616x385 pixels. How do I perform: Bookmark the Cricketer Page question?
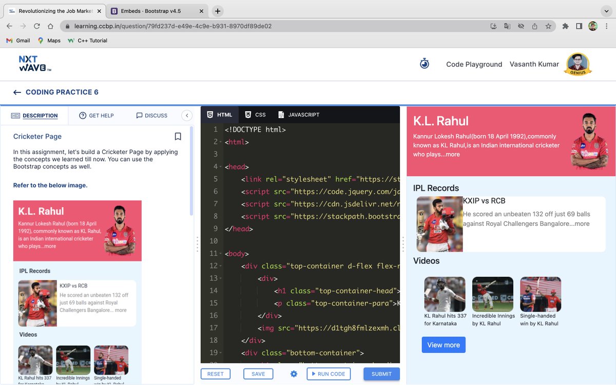[x=178, y=137]
